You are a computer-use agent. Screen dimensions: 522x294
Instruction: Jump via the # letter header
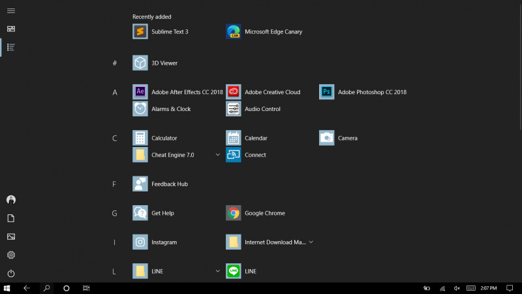115,63
